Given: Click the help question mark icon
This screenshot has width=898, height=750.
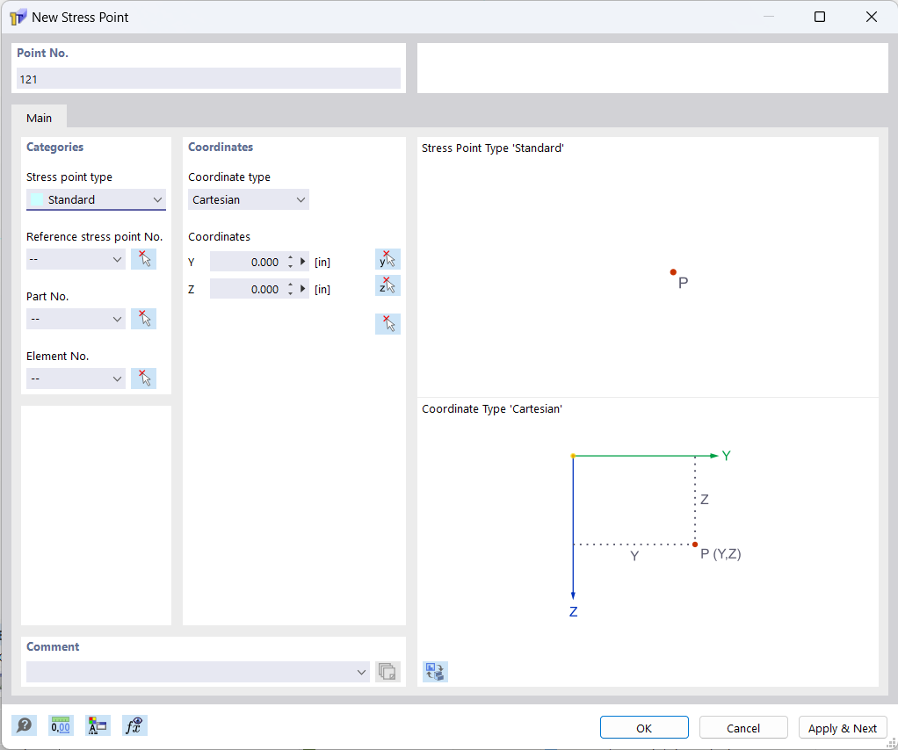Looking at the screenshot, I should click(24, 725).
